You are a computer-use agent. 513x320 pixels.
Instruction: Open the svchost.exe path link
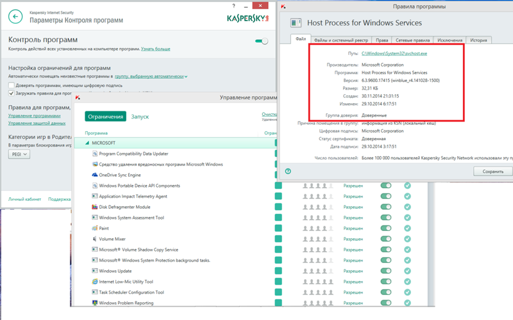(x=394, y=53)
